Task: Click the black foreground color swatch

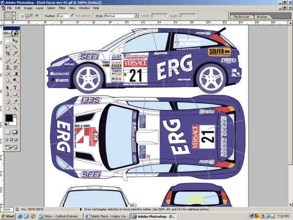Action: coord(9,118)
